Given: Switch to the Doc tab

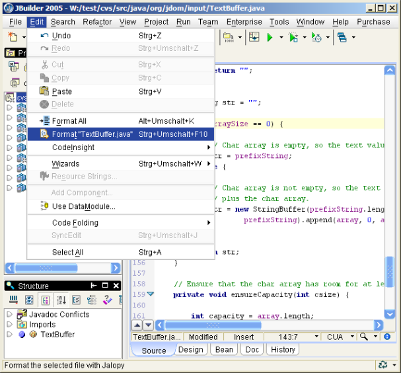Looking at the screenshot, I should (252, 349).
